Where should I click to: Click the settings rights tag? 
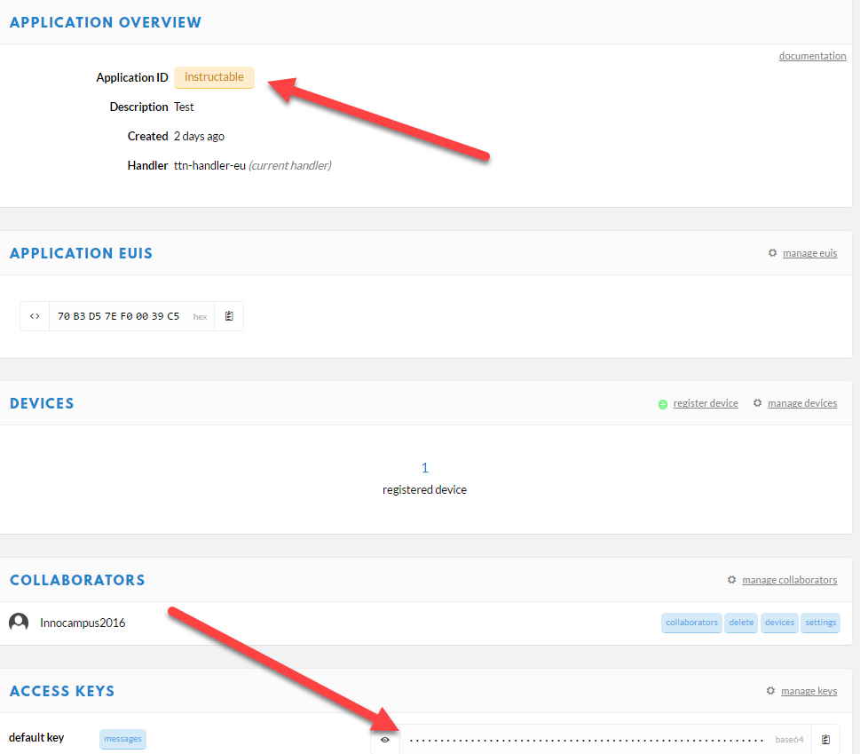click(x=820, y=623)
